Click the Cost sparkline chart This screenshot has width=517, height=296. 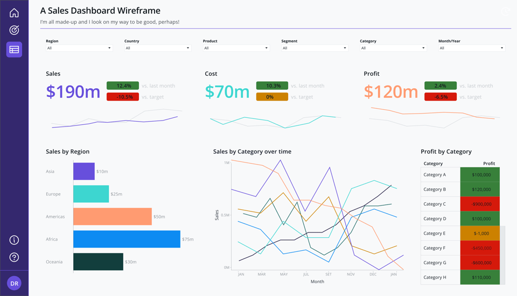[276, 121]
